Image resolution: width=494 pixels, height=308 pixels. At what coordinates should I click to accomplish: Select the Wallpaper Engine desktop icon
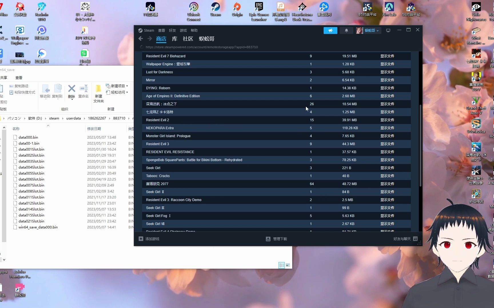coord(20,35)
